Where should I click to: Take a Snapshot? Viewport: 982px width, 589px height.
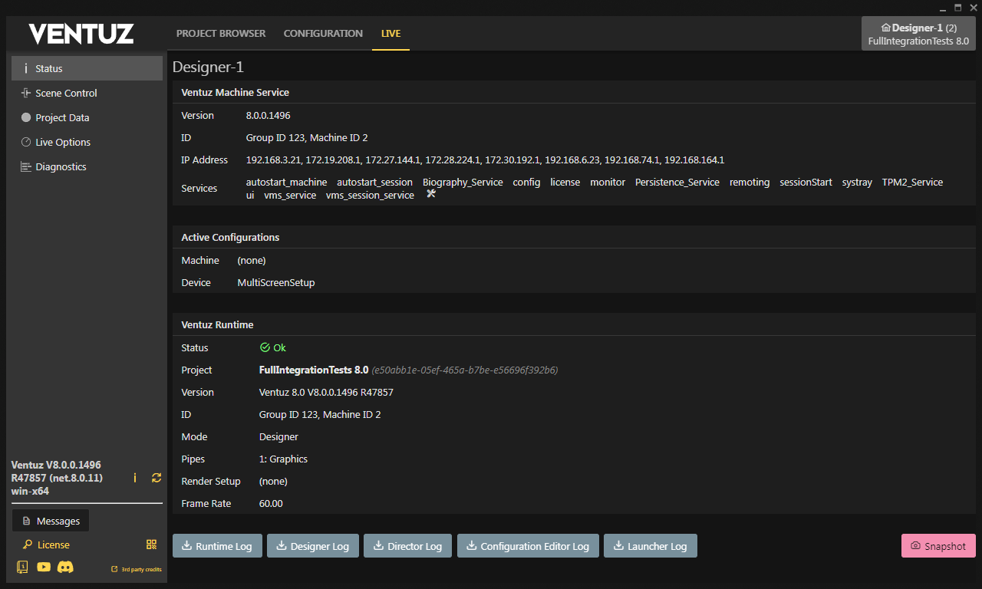tap(938, 546)
